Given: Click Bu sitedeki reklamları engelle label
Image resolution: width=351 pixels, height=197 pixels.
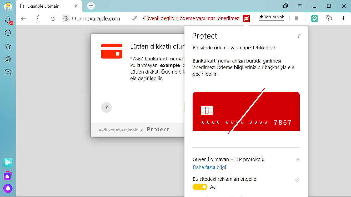Looking at the screenshot, I should (x=224, y=179).
